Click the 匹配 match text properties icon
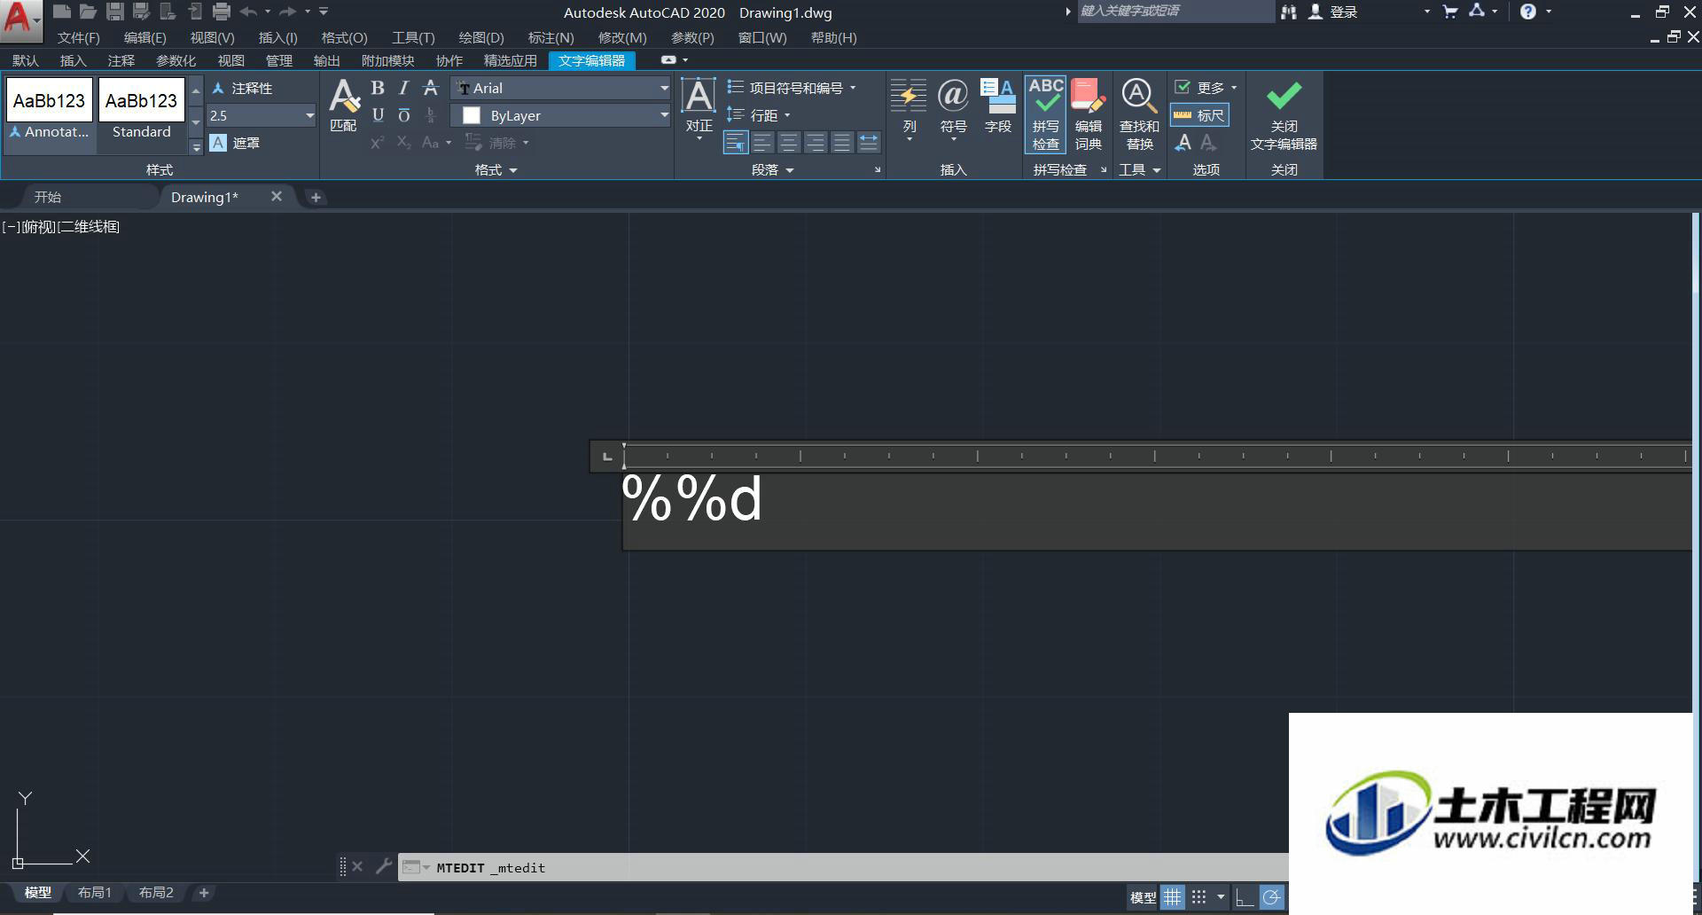 pos(343,105)
